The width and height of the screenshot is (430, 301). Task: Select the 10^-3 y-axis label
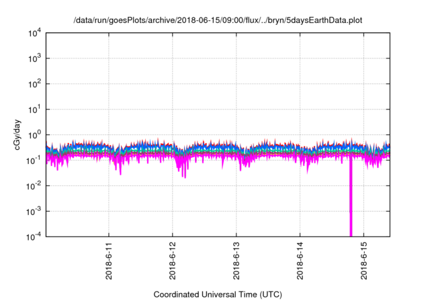tap(34, 212)
